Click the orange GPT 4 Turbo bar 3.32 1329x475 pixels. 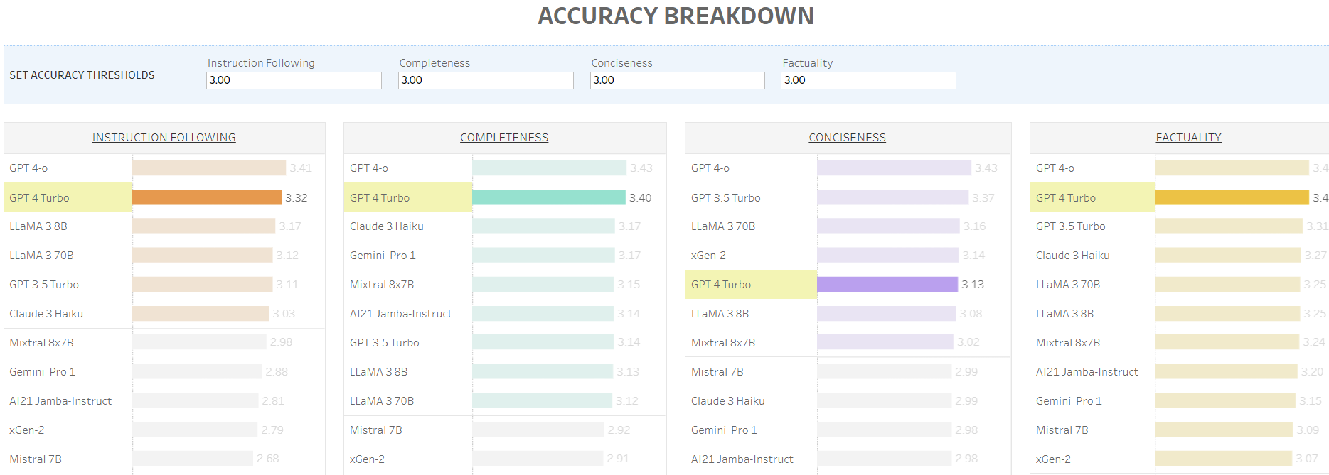[x=207, y=197]
